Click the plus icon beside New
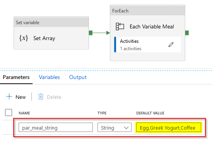 click(9, 97)
